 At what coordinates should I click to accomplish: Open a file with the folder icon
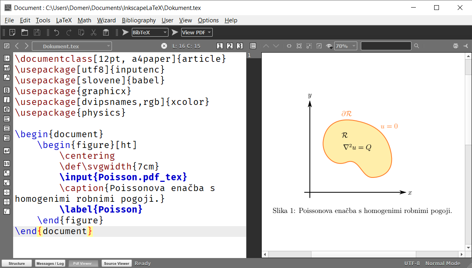[x=25, y=32]
